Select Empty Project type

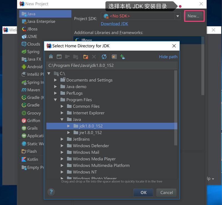coord(33,167)
